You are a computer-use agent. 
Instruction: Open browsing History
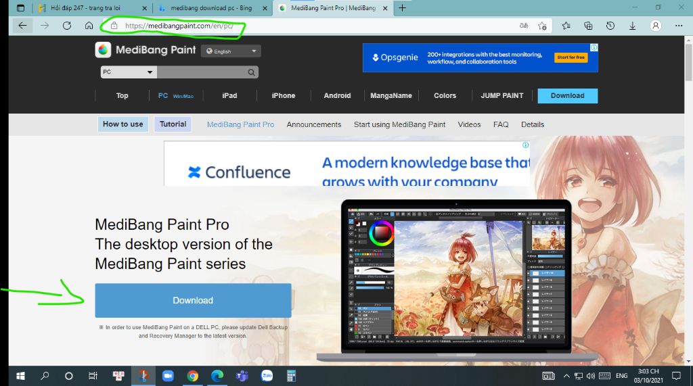[x=610, y=26]
